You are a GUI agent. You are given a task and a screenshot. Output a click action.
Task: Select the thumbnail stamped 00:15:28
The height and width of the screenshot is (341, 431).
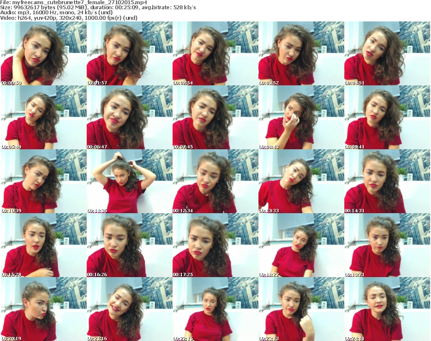[x=44, y=245]
